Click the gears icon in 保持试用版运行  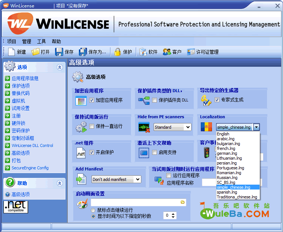click(x=81, y=127)
